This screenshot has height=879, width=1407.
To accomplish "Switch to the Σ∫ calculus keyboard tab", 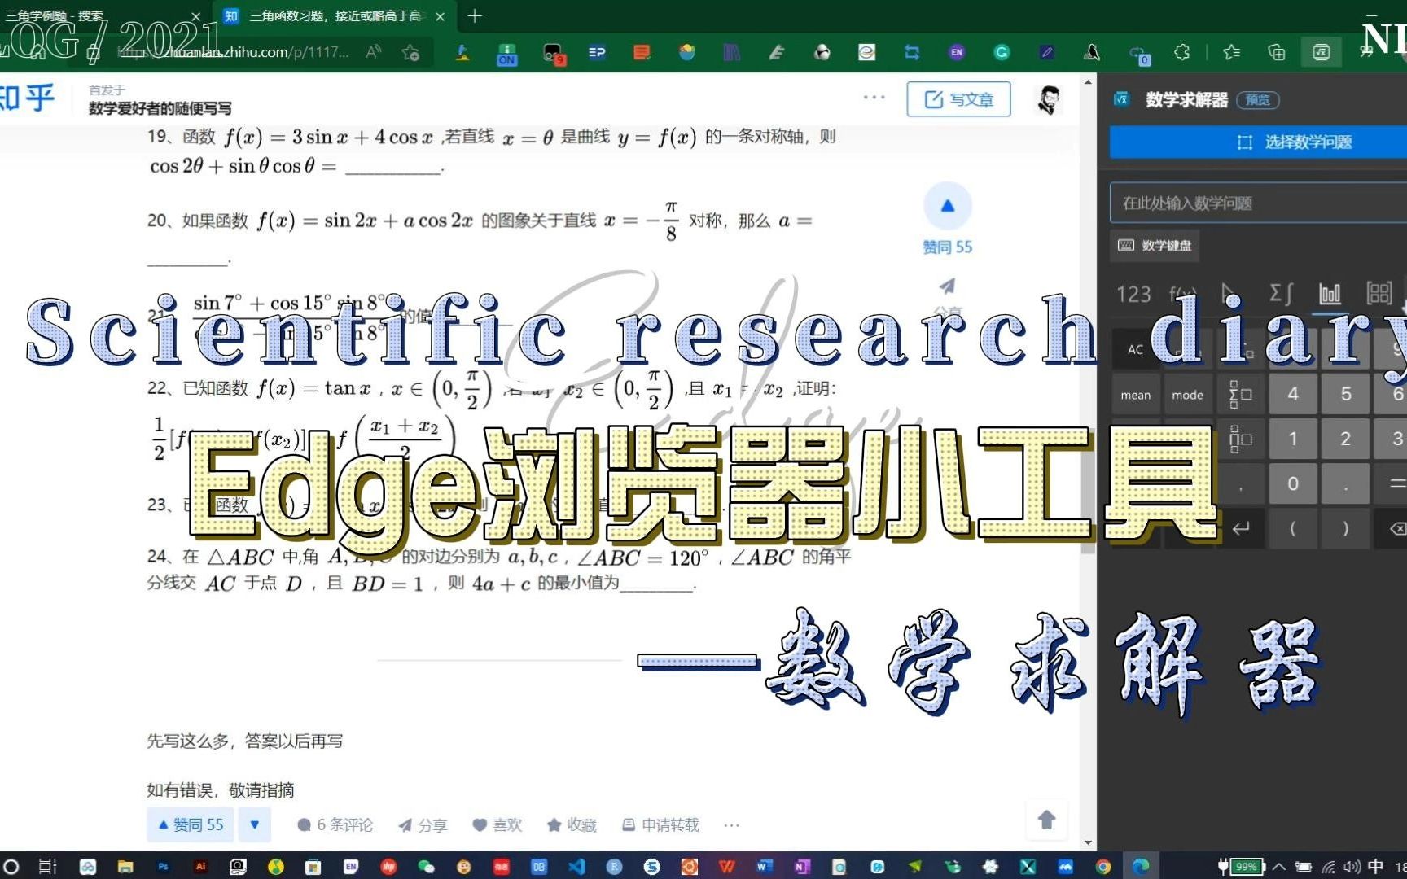I will point(1280,294).
